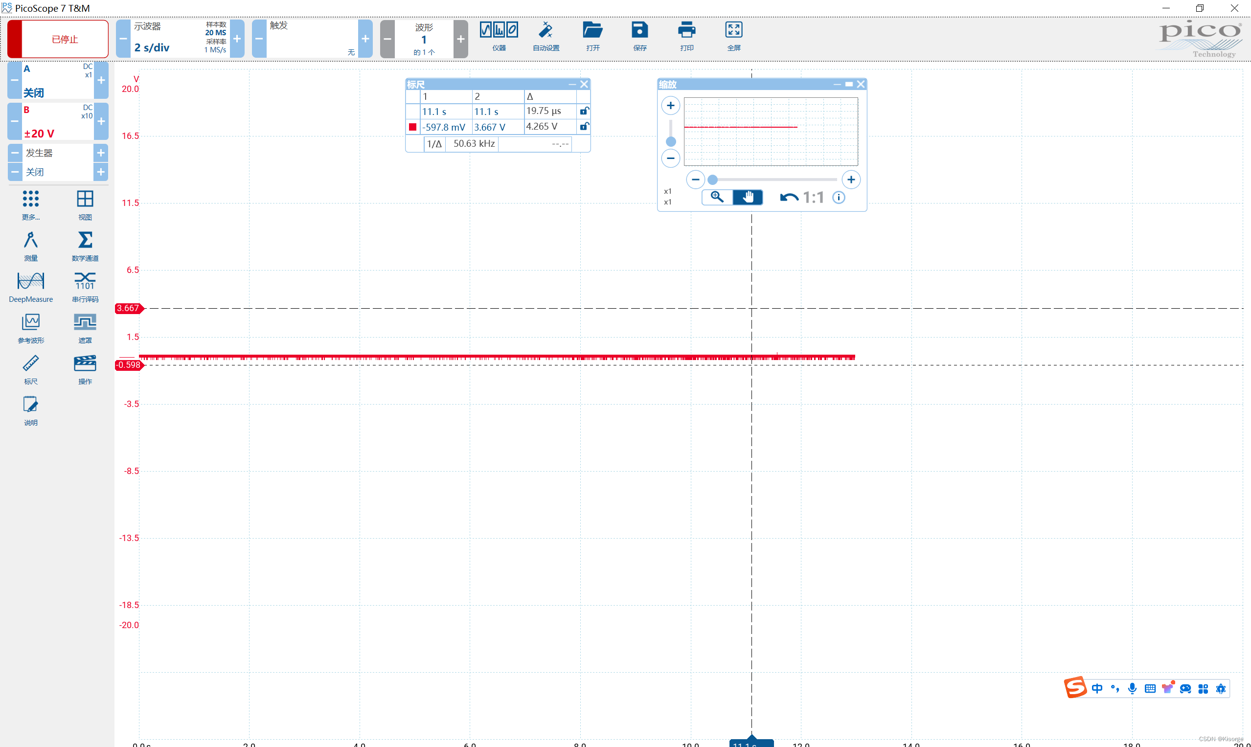Open the 发生器 signal generator panel
The height and width of the screenshot is (747, 1251).
point(57,153)
